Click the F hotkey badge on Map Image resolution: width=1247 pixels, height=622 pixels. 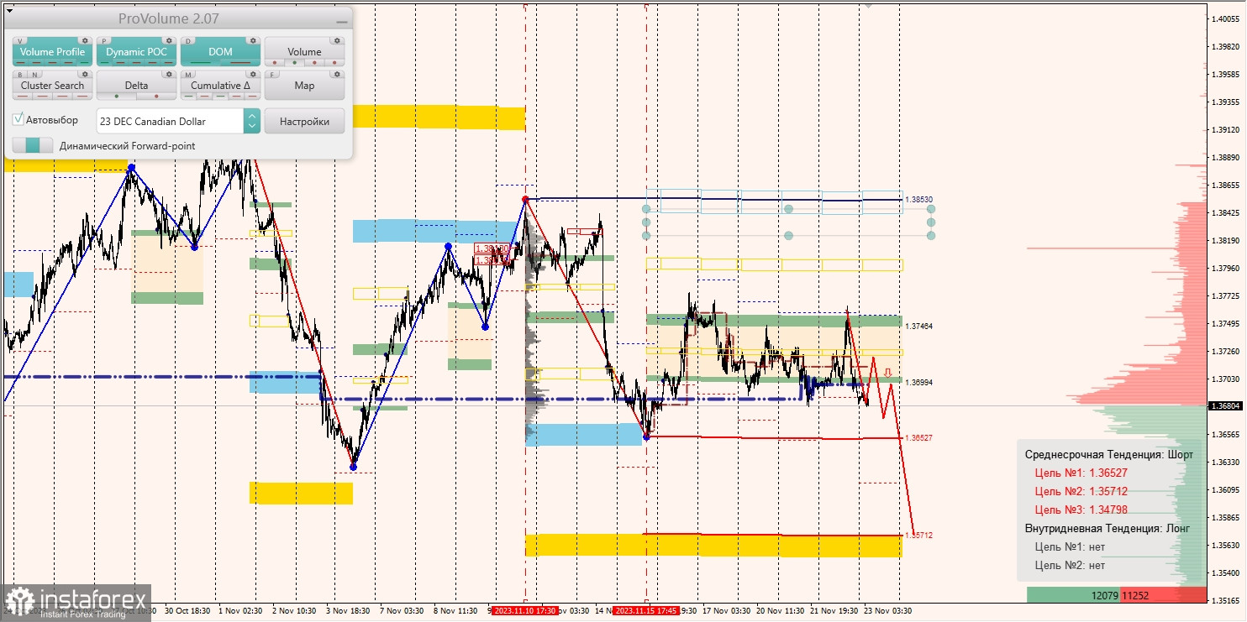[272, 75]
